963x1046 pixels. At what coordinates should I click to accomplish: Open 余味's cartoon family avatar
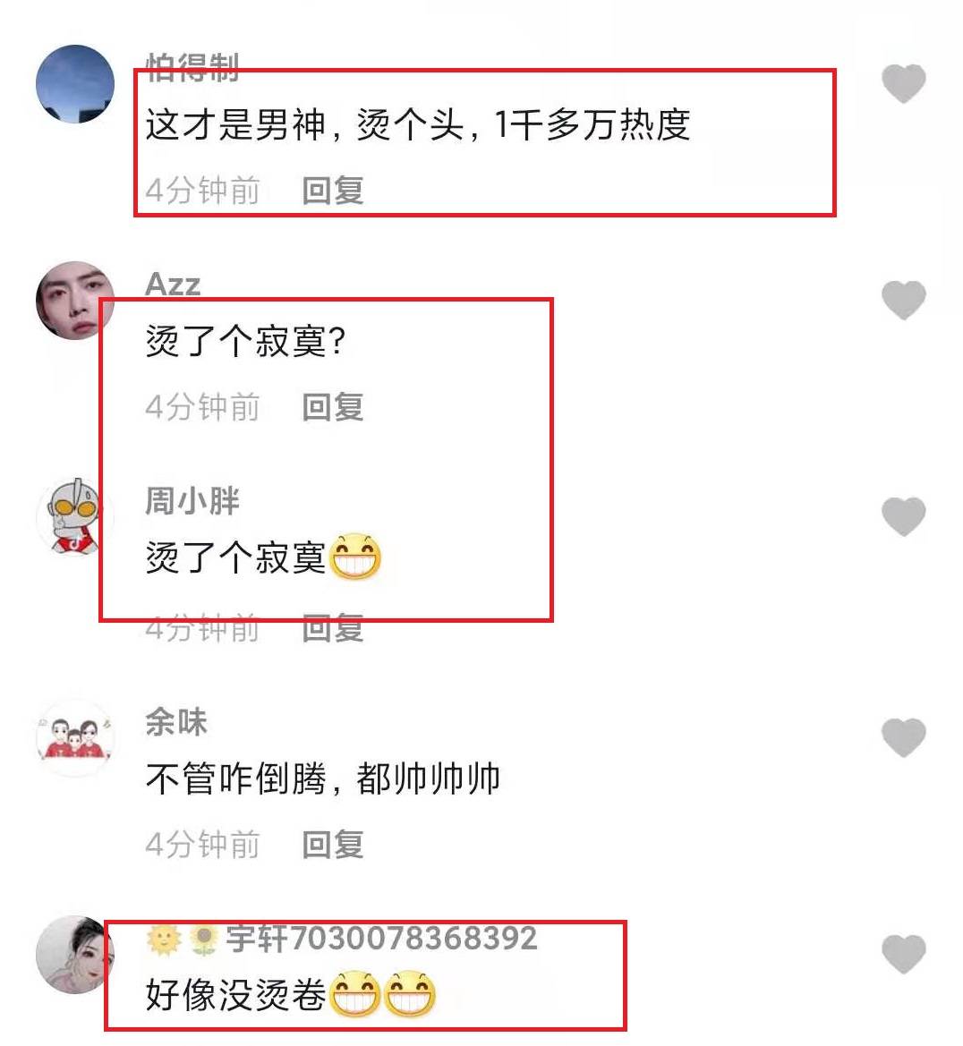pyautogui.click(x=75, y=738)
